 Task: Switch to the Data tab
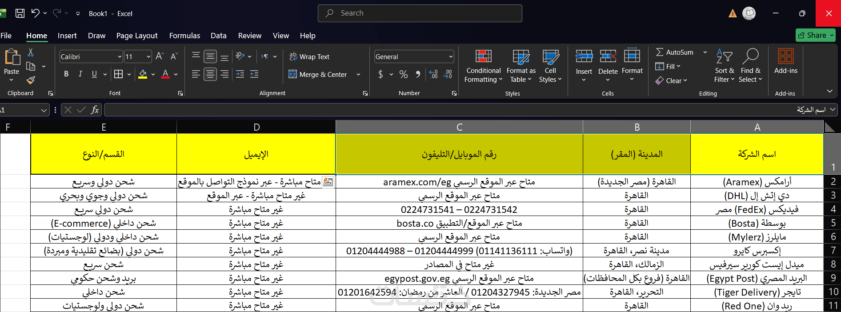tap(218, 36)
